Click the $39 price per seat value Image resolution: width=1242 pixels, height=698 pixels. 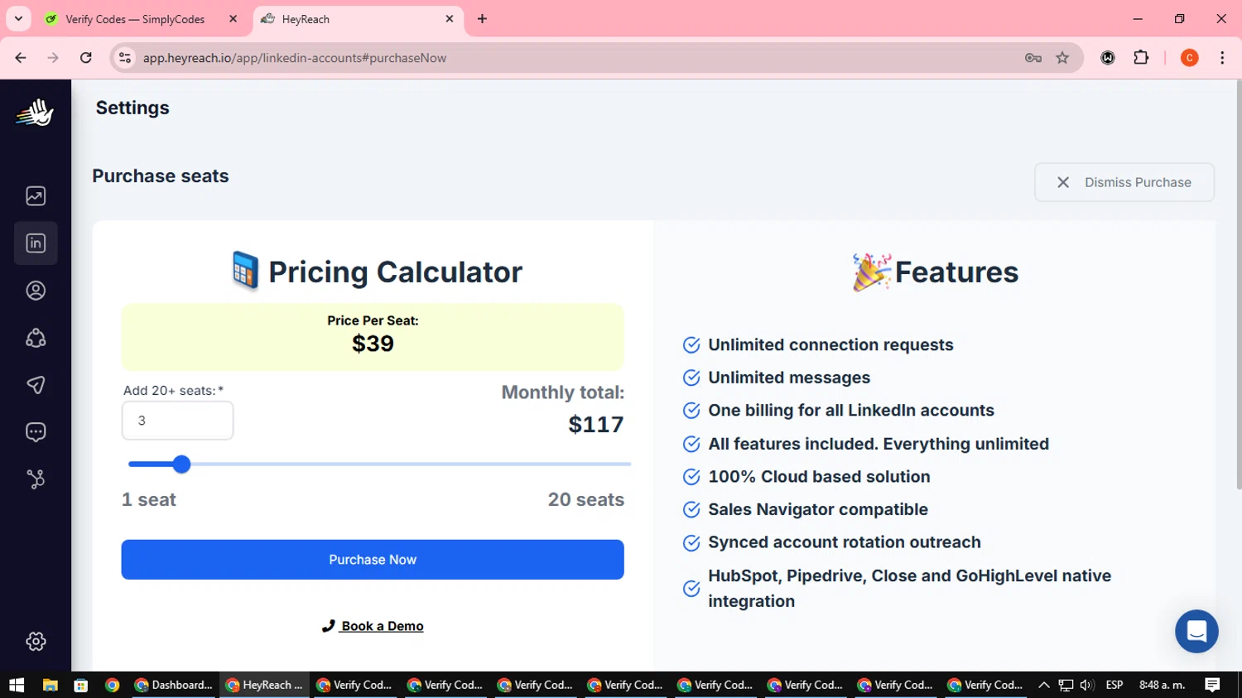pyautogui.click(x=373, y=344)
